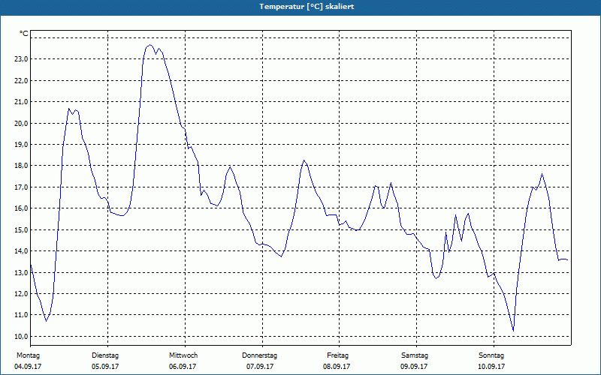Image resolution: width=601 pixels, height=375 pixels.
Task: Click the 12,0 axis value
Action: click(22, 293)
